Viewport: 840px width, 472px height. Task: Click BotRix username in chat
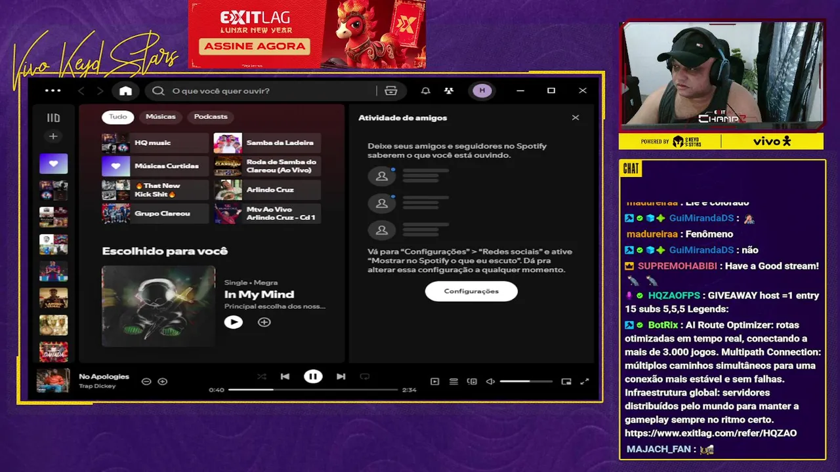coord(663,325)
